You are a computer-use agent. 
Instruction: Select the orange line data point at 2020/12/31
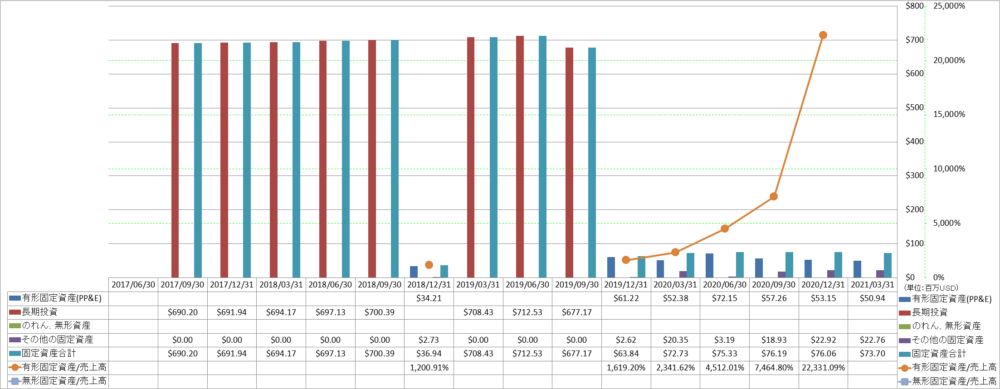point(823,35)
